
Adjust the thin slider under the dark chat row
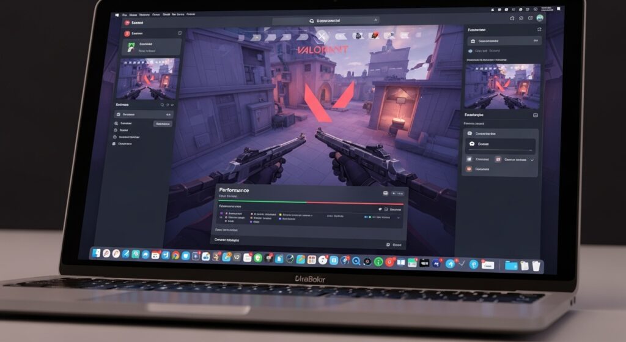(501, 151)
